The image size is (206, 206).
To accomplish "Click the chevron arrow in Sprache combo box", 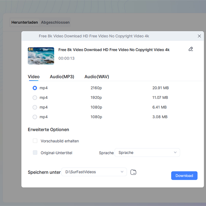I will 175,153.
